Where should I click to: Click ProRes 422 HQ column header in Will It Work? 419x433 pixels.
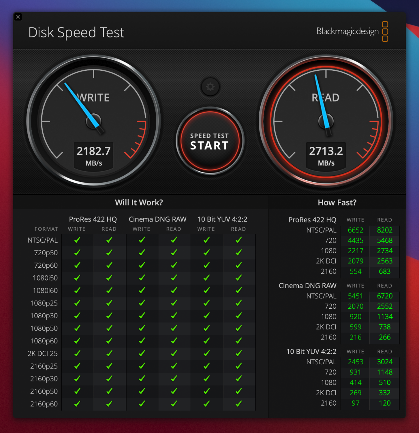93,219
